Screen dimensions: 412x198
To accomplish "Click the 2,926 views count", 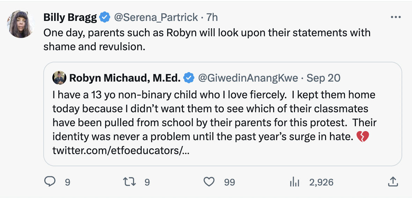I will pos(321,182).
